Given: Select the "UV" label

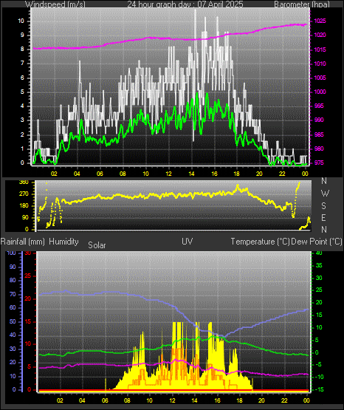Looking at the screenshot, I should (x=188, y=242).
